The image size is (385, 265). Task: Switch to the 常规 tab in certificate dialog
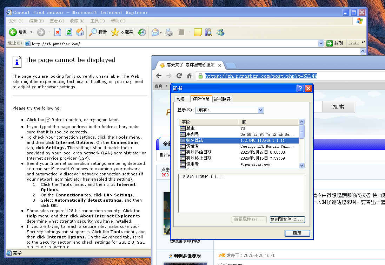tap(182, 99)
